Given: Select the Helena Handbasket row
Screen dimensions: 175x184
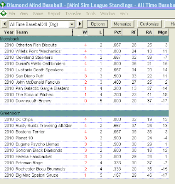Looking at the screenshot, I should [x=84, y=157].
